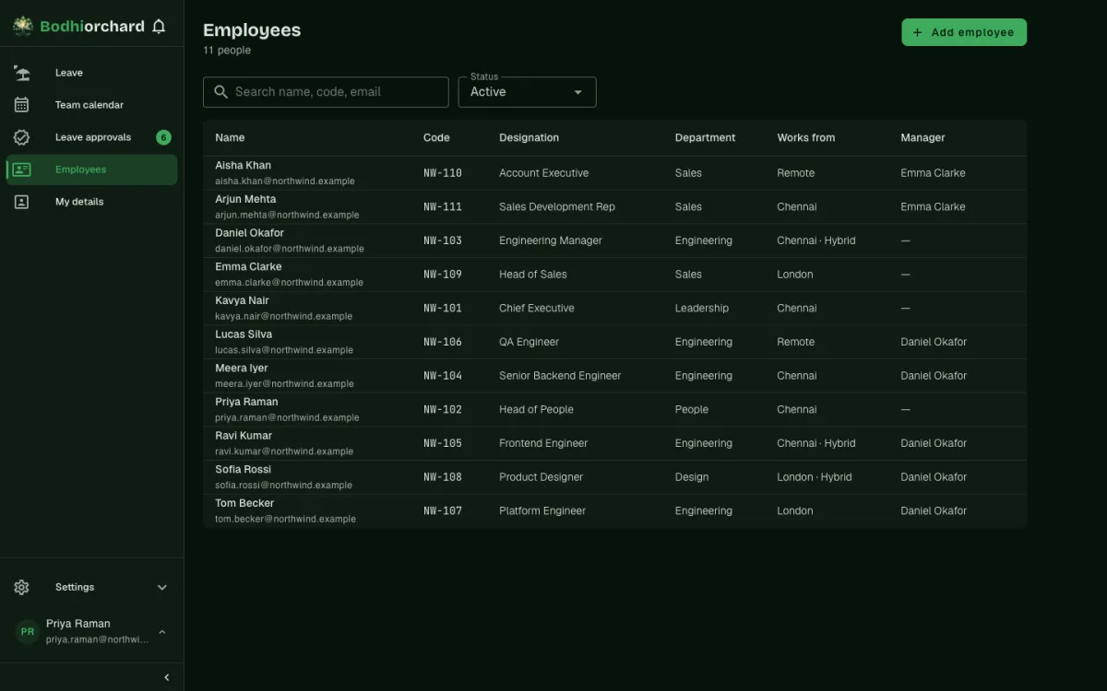Image resolution: width=1107 pixels, height=691 pixels.
Task: Click the Senior Backend Engineer designation
Action: [560, 376]
